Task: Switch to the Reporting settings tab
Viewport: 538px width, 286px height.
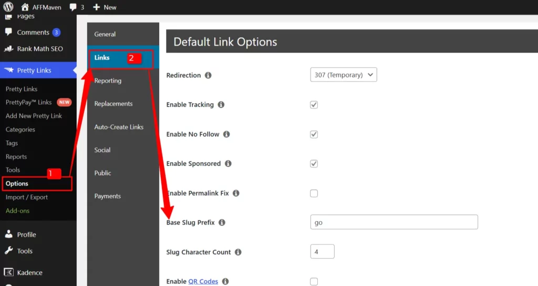Action: 108,80
